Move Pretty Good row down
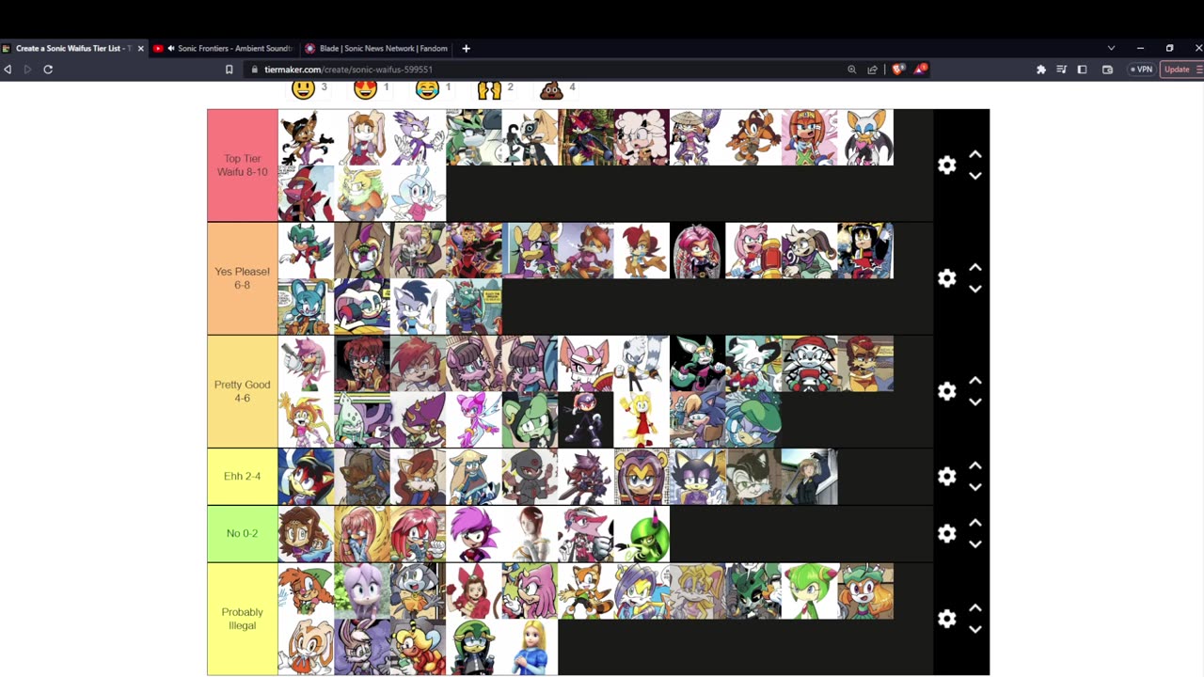1204x677 pixels. pos(975,401)
